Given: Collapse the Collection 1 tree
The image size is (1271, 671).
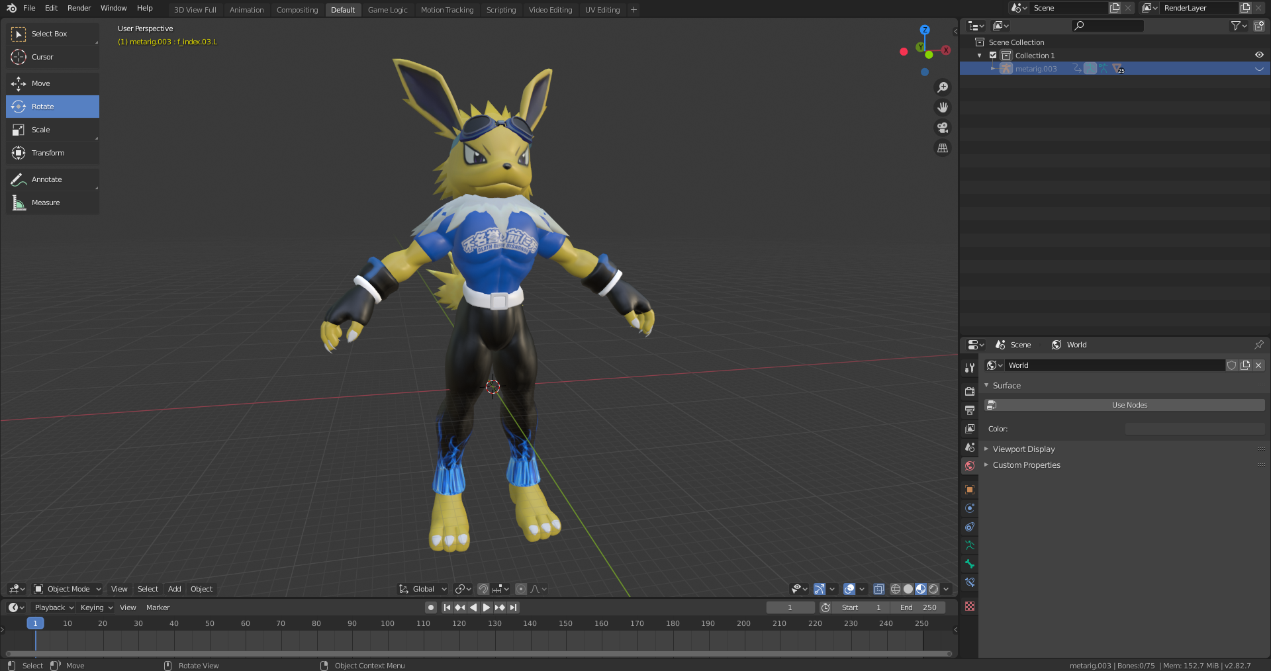Looking at the screenshot, I should pos(980,56).
